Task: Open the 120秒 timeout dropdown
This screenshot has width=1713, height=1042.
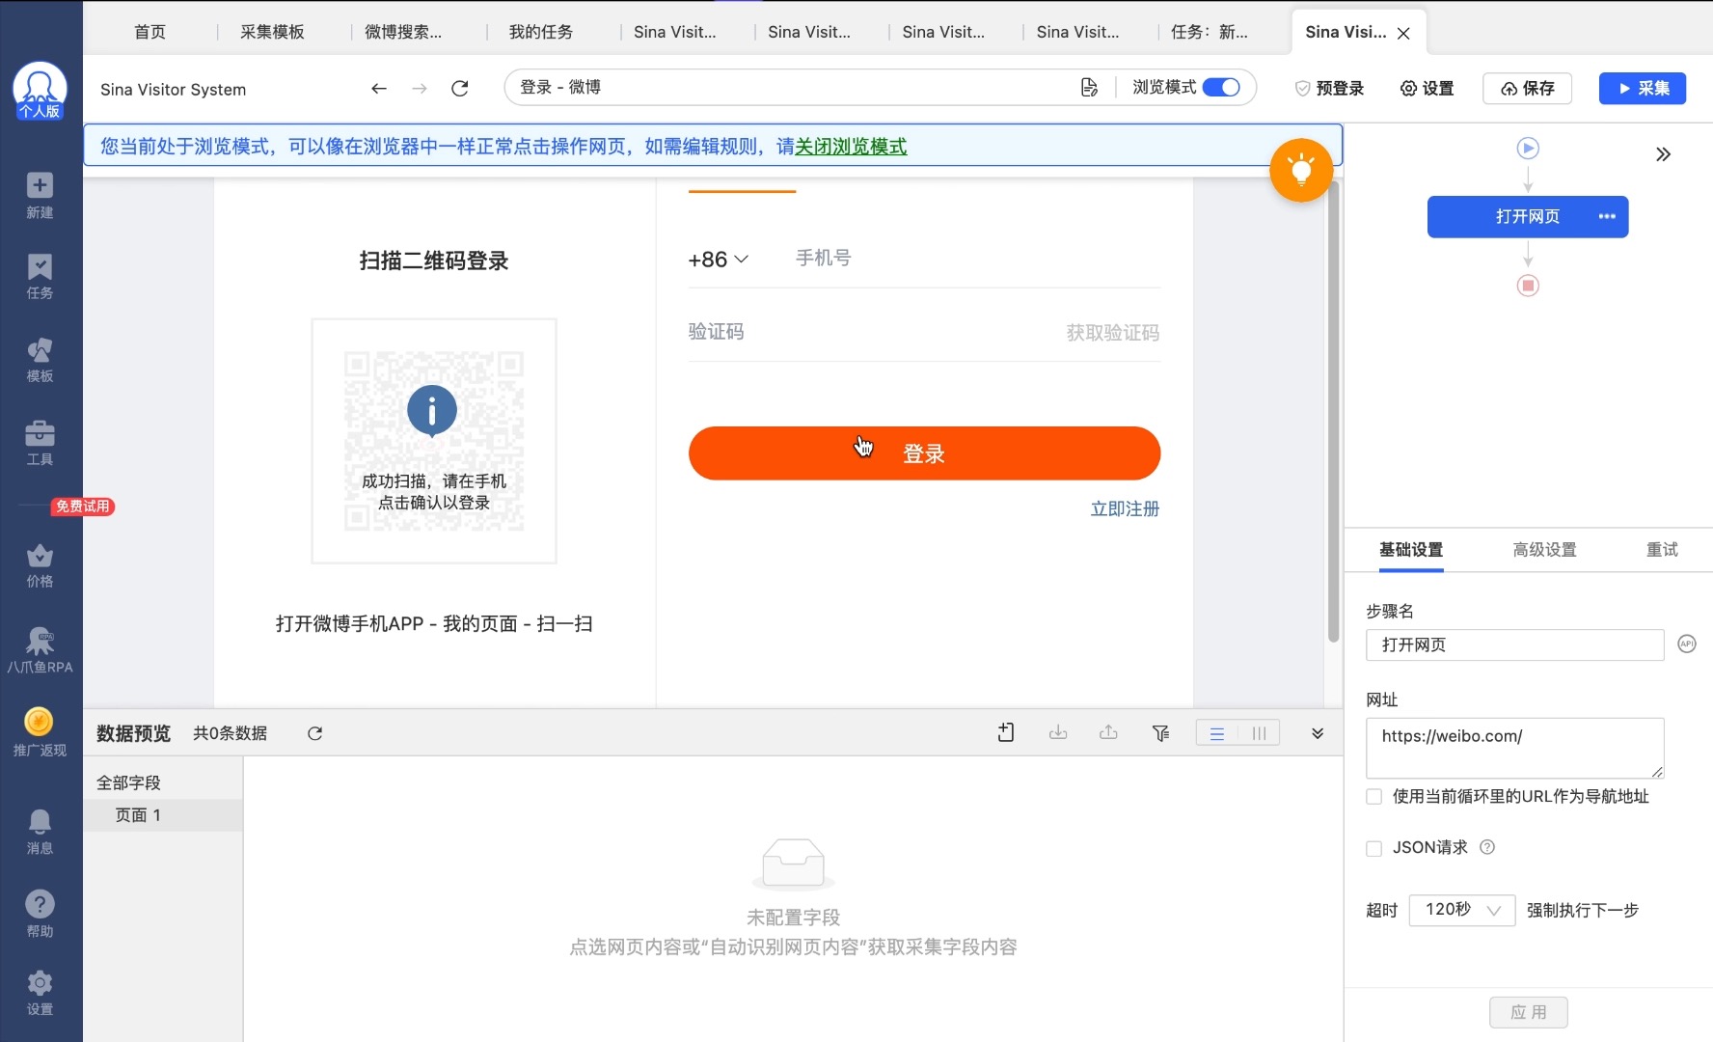Action: click(x=1462, y=910)
